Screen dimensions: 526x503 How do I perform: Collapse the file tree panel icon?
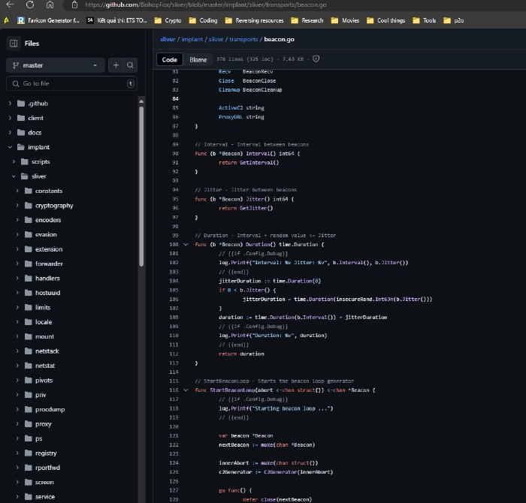(14, 44)
